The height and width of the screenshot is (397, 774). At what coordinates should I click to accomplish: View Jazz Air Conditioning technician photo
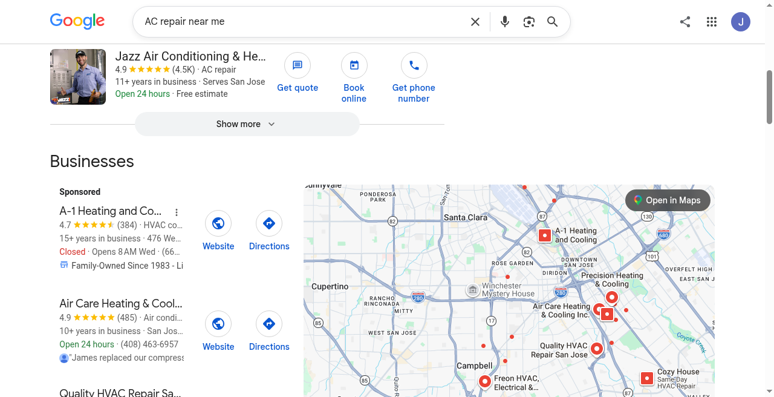(78, 77)
